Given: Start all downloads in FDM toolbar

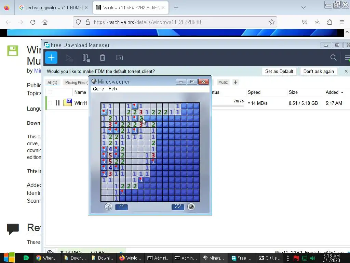Looking at the screenshot, I should tap(69, 58).
